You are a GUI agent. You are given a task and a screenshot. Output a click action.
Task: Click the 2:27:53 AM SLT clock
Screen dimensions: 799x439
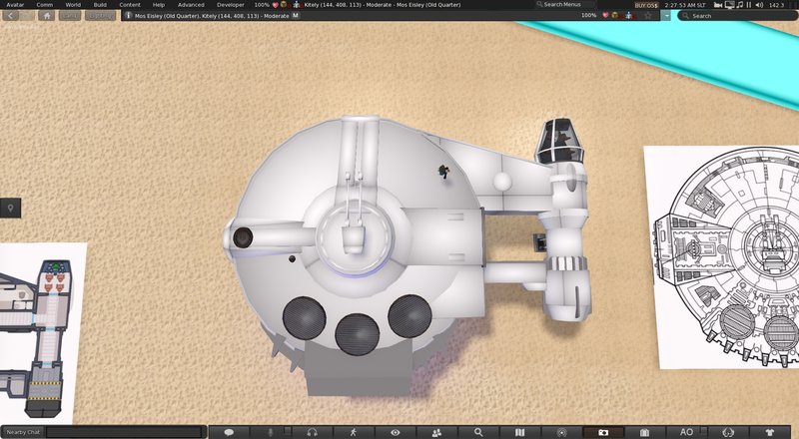click(685, 5)
